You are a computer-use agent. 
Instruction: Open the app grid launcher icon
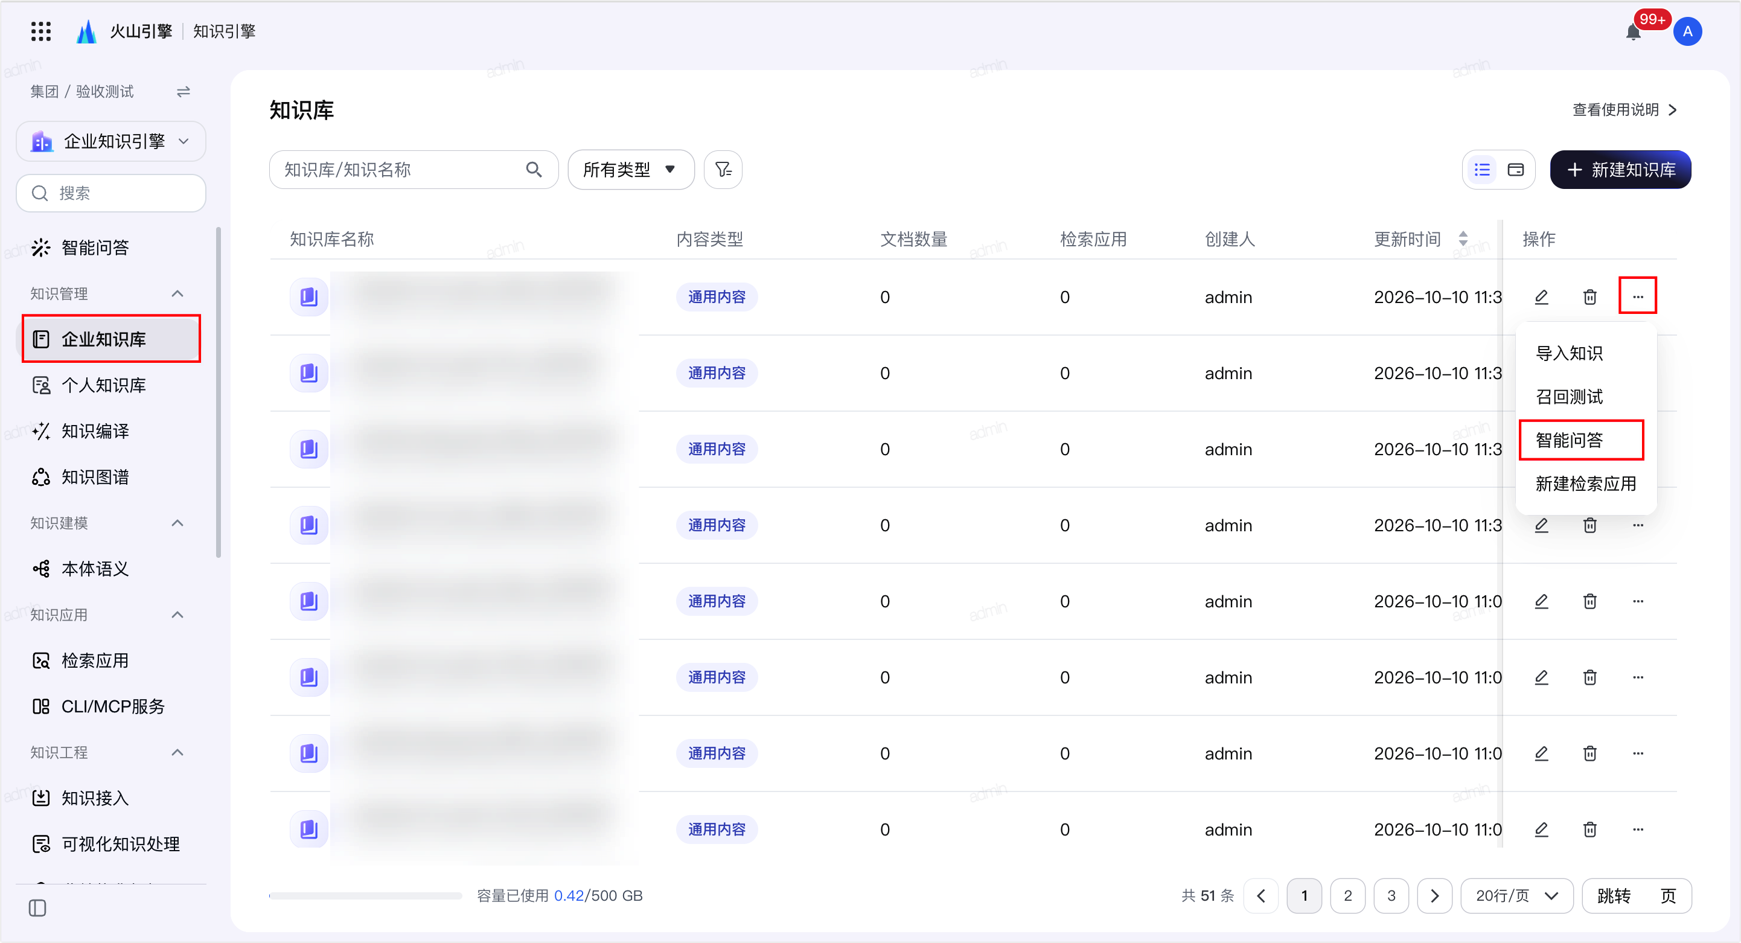(x=41, y=31)
